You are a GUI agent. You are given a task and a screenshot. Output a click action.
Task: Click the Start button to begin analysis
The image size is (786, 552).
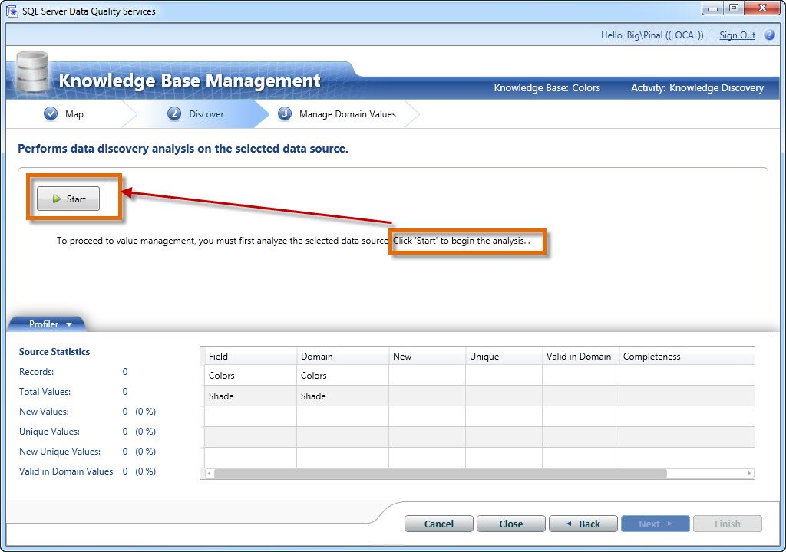click(68, 199)
